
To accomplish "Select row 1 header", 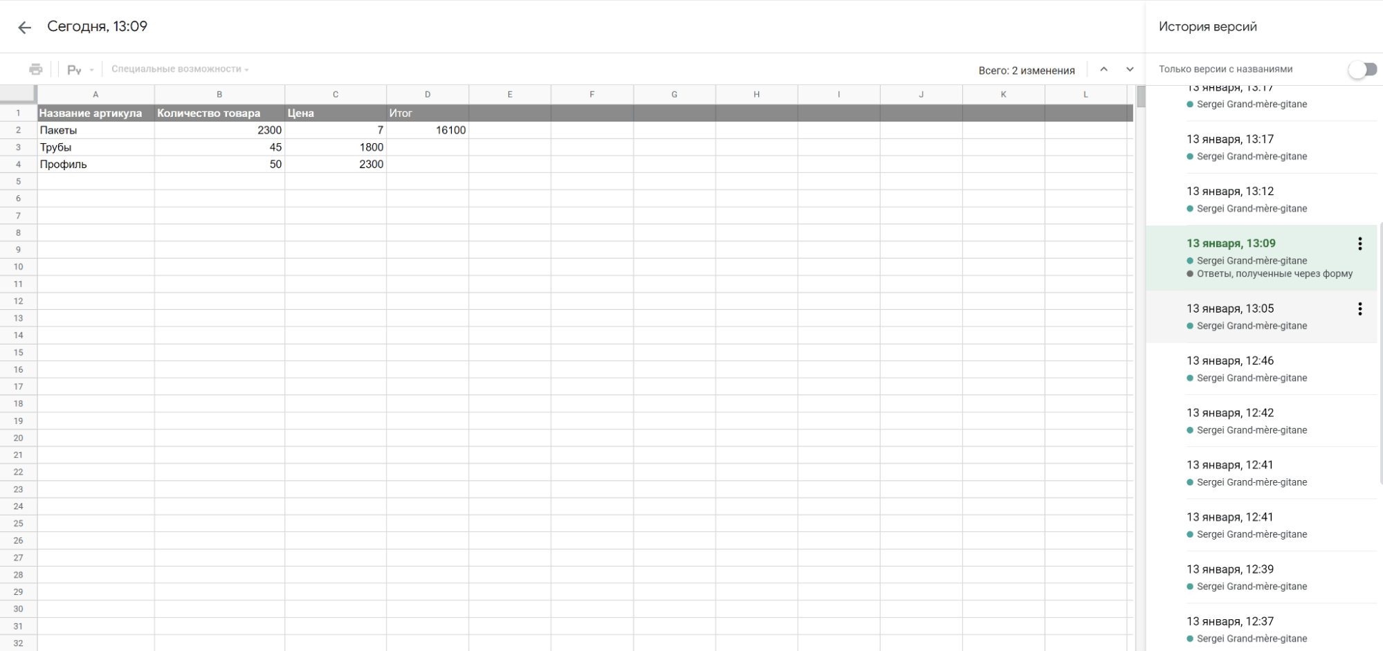I will [x=19, y=113].
